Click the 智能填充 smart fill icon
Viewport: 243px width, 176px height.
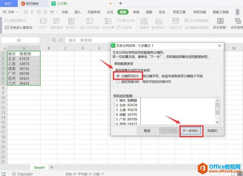[57, 21]
